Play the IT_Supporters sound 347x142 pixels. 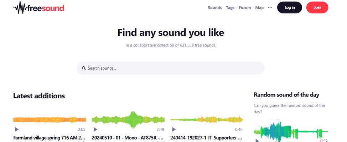(x=173, y=130)
